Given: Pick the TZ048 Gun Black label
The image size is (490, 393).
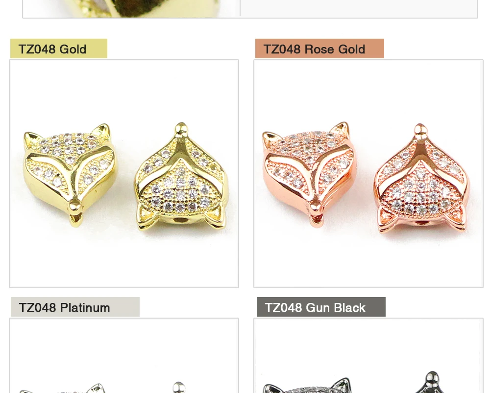Looking at the screenshot, I should coord(321,307).
